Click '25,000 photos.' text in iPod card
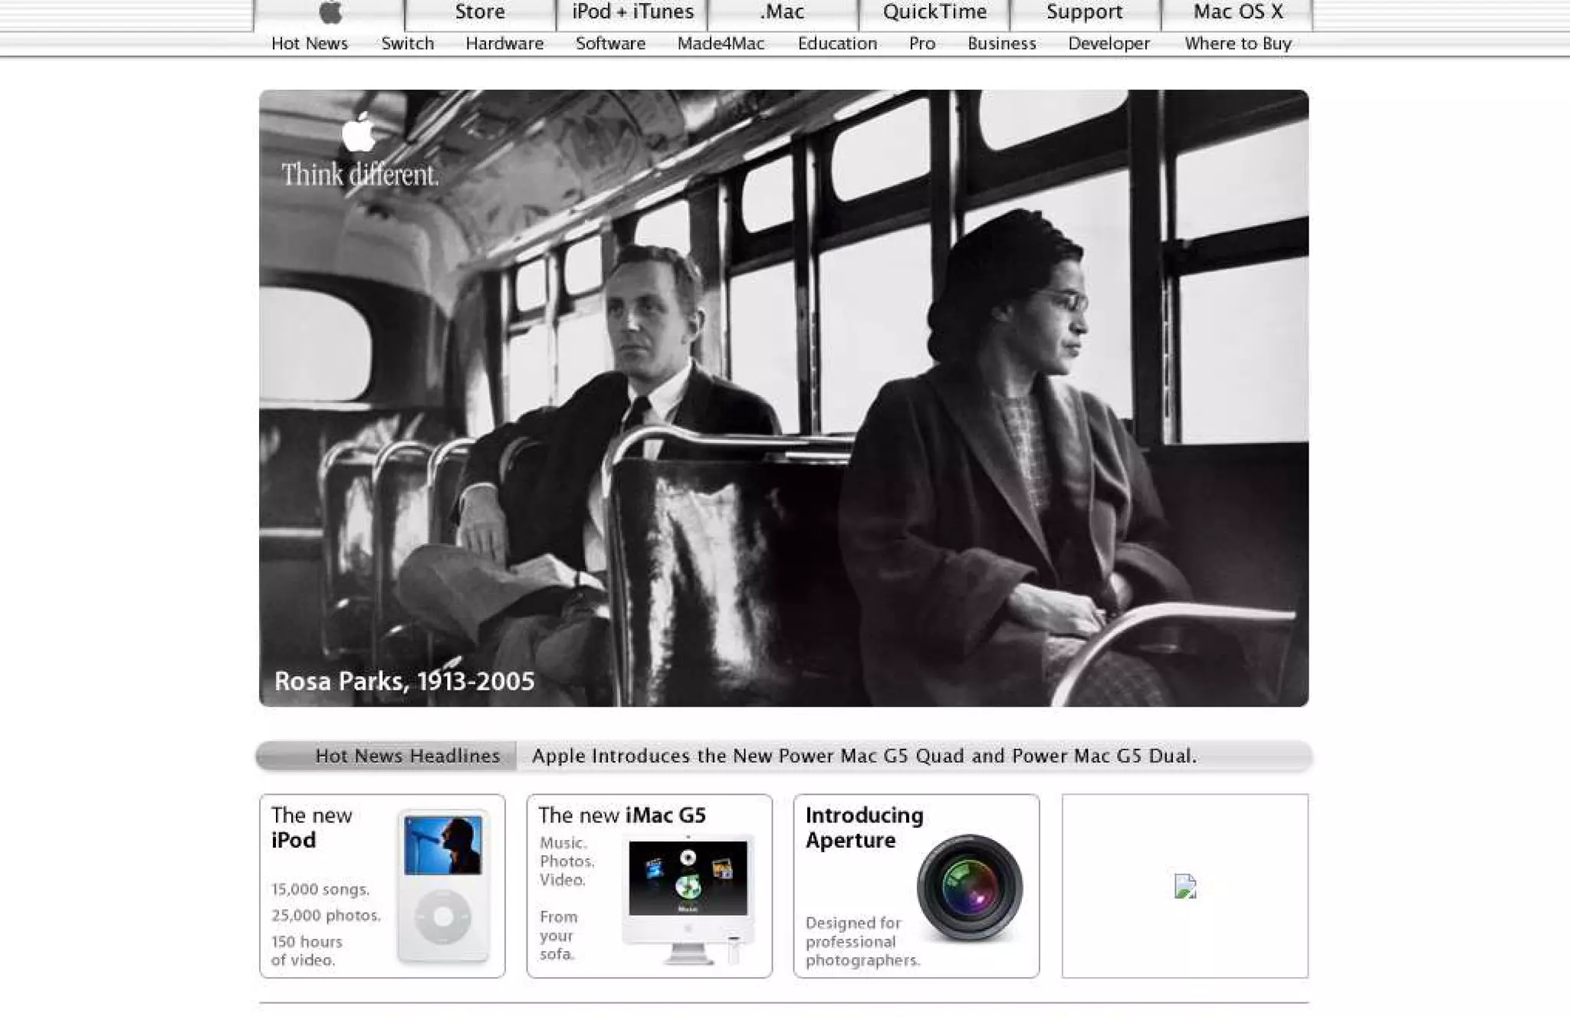Image resolution: width=1570 pixels, height=1017 pixels. pyautogui.click(x=326, y=916)
